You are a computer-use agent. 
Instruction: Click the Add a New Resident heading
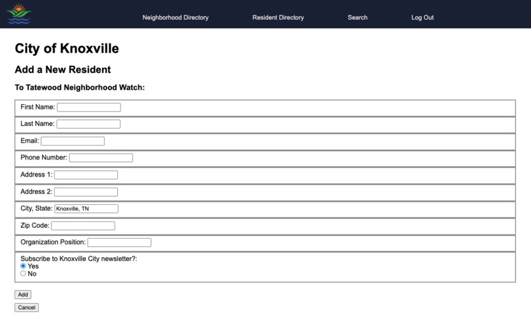(x=63, y=69)
